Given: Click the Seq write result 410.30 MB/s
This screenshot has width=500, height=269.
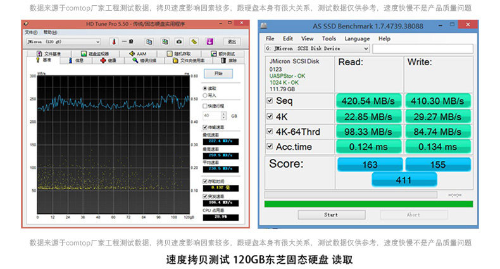Looking at the screenshot, I should coord(437,101).
